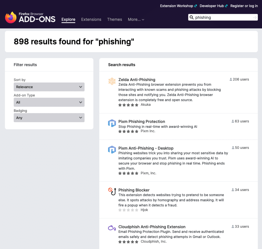The height and width of the screenshot is (249, 262).
Task: Open the Sort by Relevance dropdown
Action: (x=49, y=87)
